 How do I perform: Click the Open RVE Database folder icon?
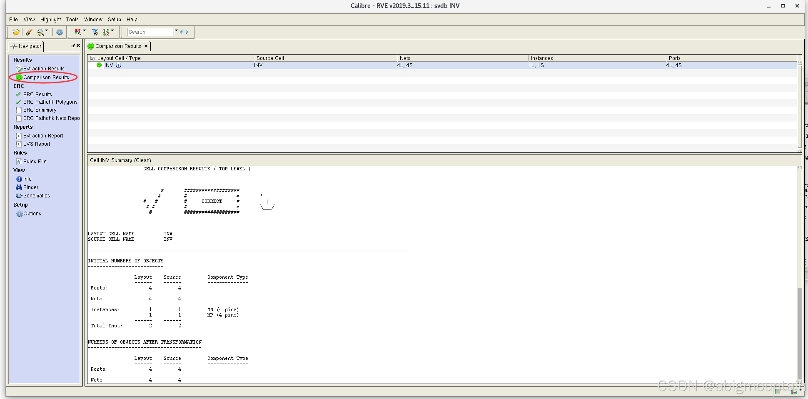click(16, 32)
